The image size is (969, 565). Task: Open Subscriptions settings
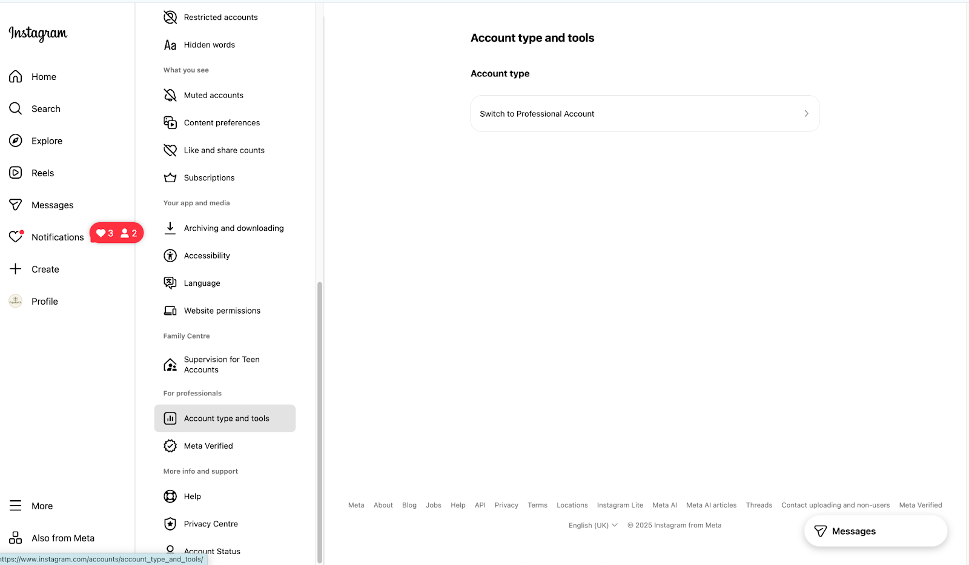(x=225, y=177)
